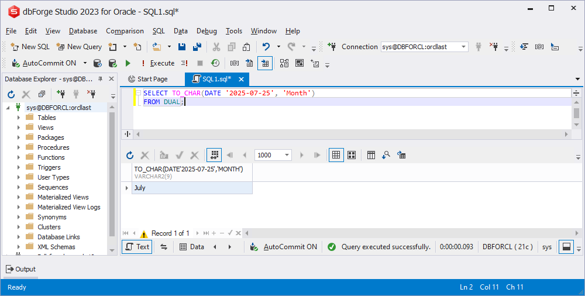
Task: Click the column chooser icon in results toolbar
Action: click(x=371, y=155)
